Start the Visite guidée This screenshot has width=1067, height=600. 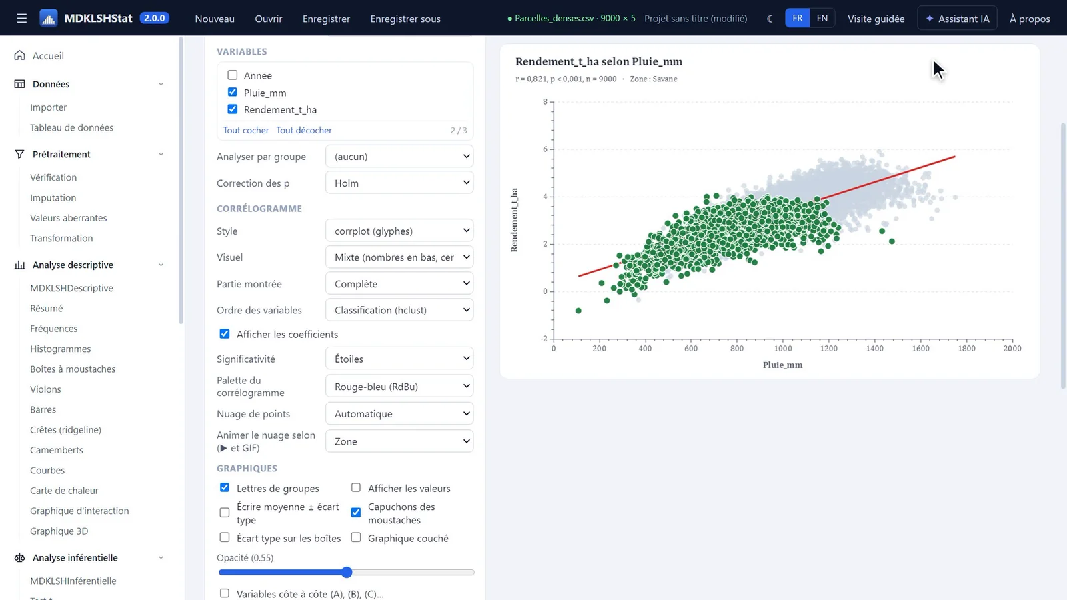pyautogui.click(x=876, y=19)
